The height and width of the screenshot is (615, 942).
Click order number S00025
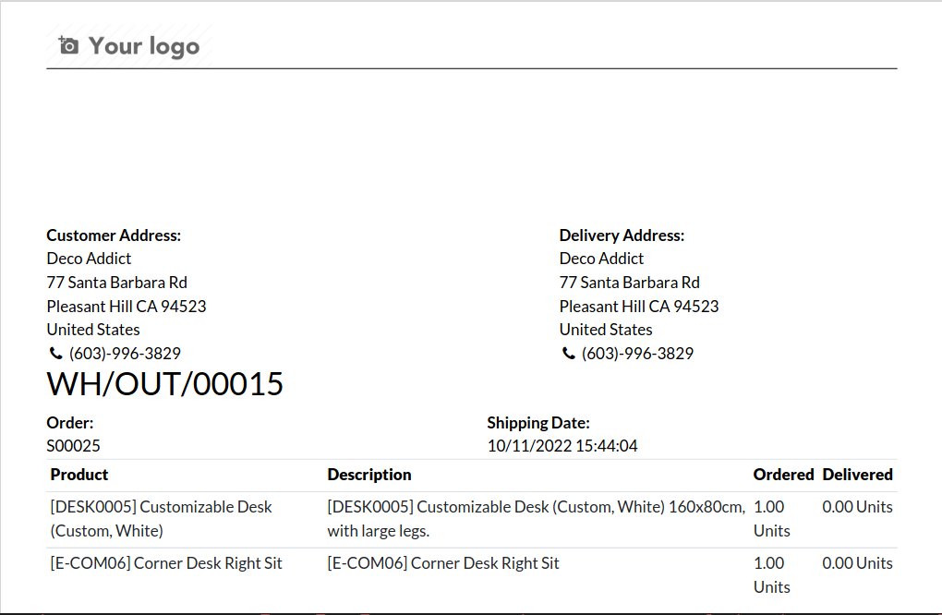tap(74, 446)
